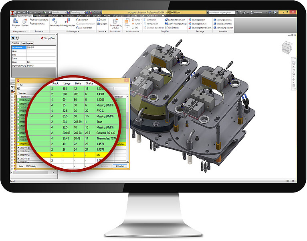This screenshot has width=307, height=241.
Task: Click the Erstellen component icon
Action: [x=25, y=21]
